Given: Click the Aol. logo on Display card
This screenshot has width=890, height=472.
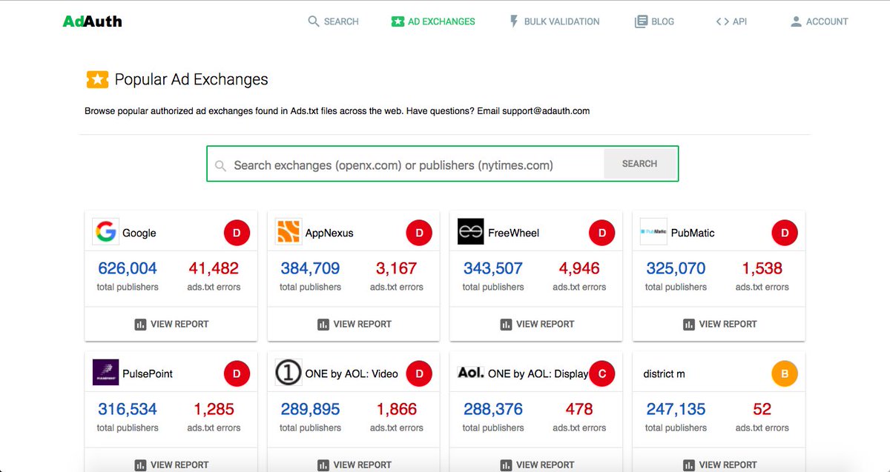Looking at the screenshot, I should 471,373.
